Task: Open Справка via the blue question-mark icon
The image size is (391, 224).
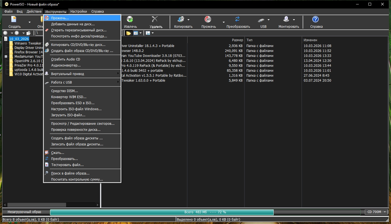Action: [316, 20]
